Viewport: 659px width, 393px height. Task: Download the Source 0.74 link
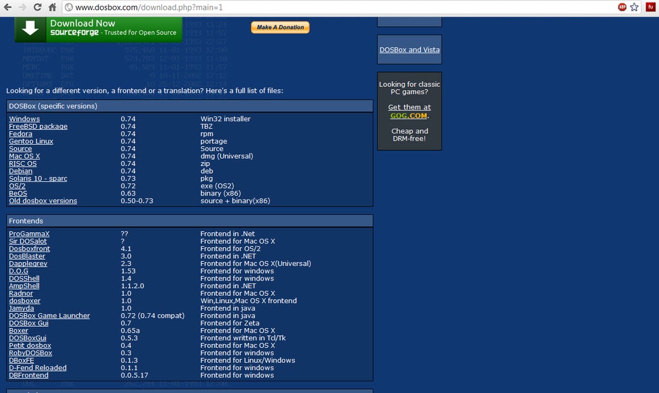pos(20,149)
